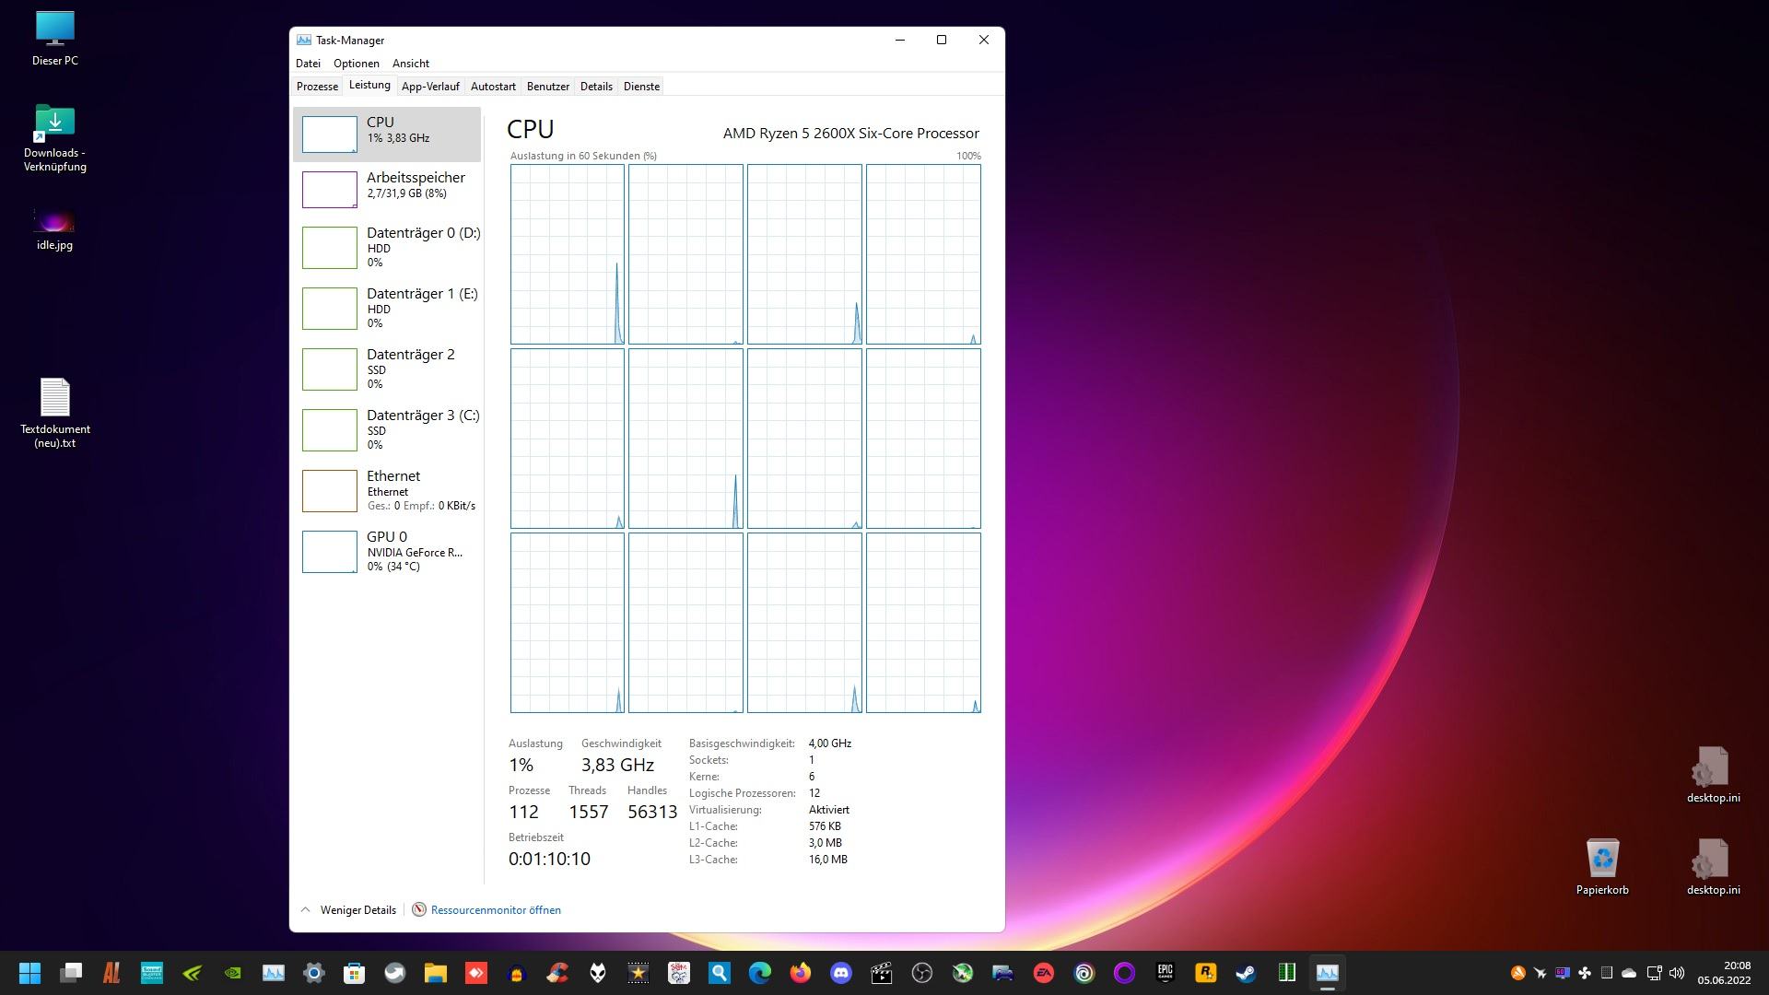Switch to the Dienste tab
1769x995 pixels.
pyautogui.click(x=641, y=87)
